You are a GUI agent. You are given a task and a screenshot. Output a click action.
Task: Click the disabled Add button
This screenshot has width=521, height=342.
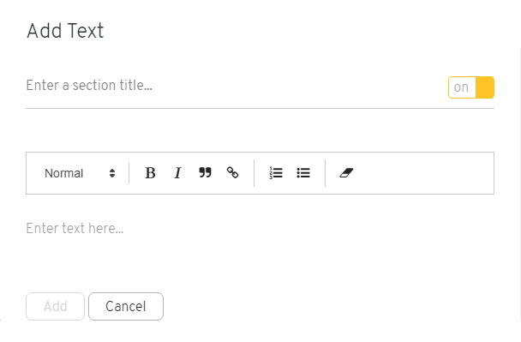(55, 307)
